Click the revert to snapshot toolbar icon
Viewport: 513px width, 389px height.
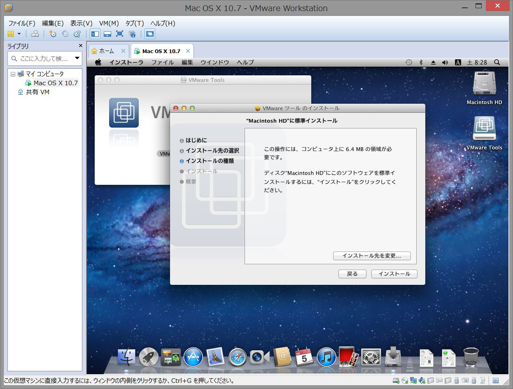tap(65, 34)
